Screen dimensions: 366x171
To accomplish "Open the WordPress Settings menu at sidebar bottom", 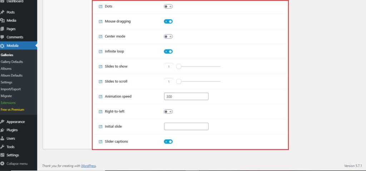I will 19,155.
